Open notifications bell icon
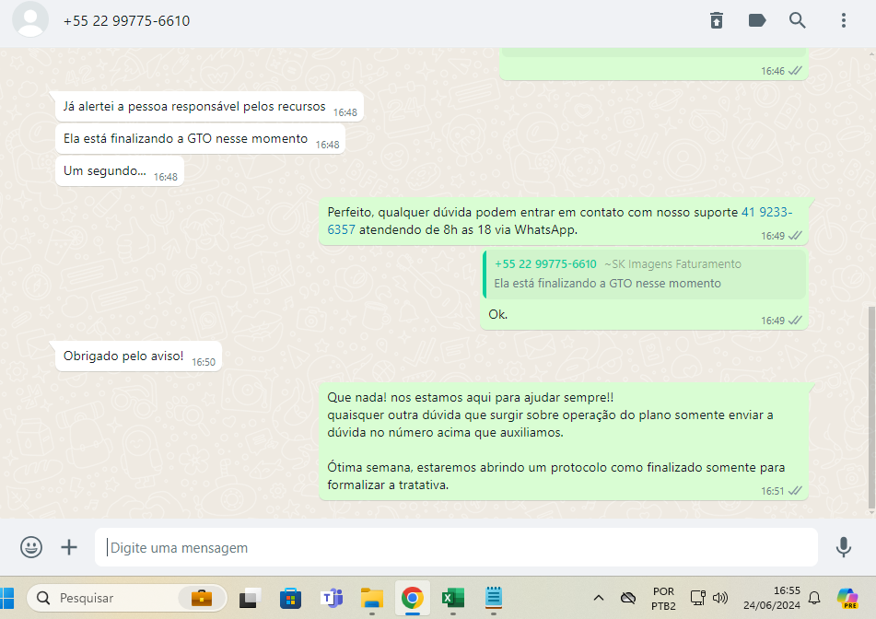The width and height of the screenshot is (876, 619). click(x=814, y=598)
